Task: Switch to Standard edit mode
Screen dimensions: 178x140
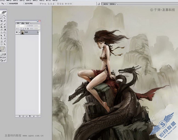Action: tap(2, 54)
